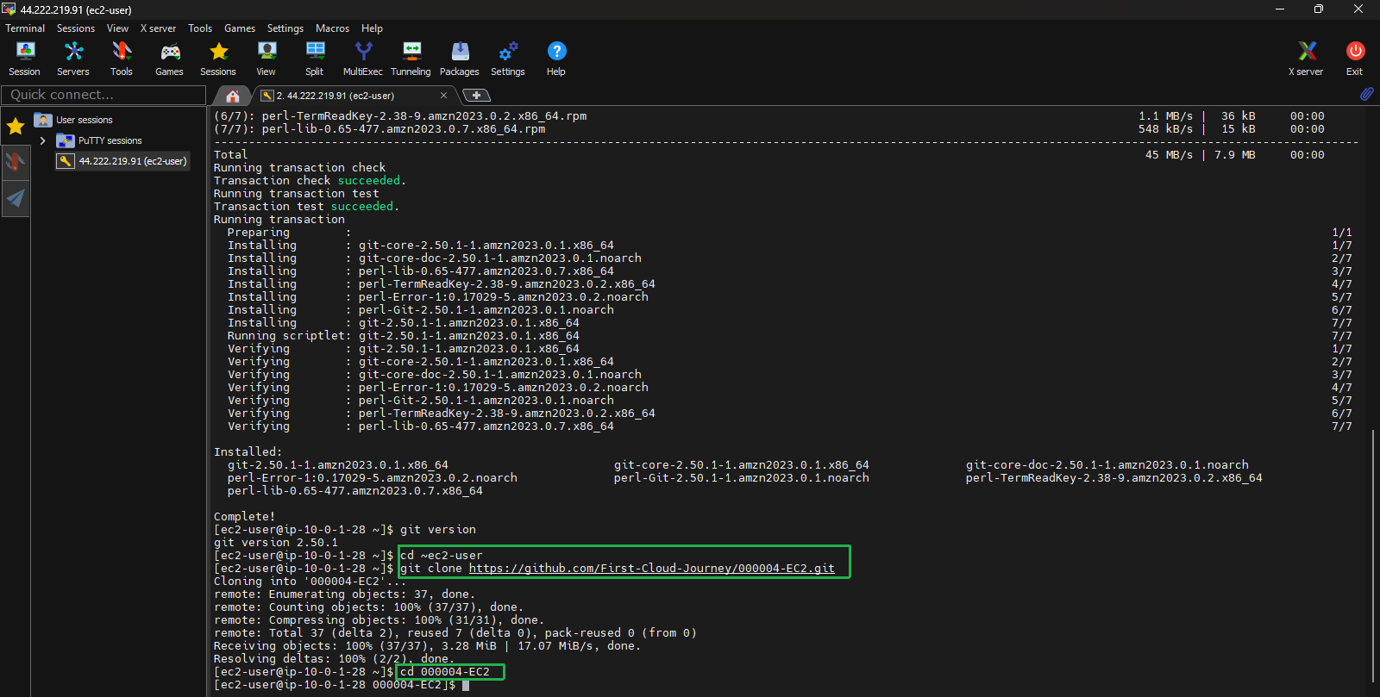This screenshot has width=1380, height=697.
Task: Click the Quick connect input field
Action: 103,95
